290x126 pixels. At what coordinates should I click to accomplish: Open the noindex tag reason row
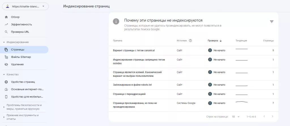coord(193,61)
